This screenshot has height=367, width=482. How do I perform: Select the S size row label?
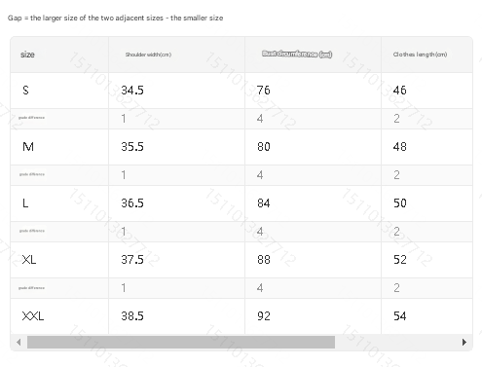point(25,90)
